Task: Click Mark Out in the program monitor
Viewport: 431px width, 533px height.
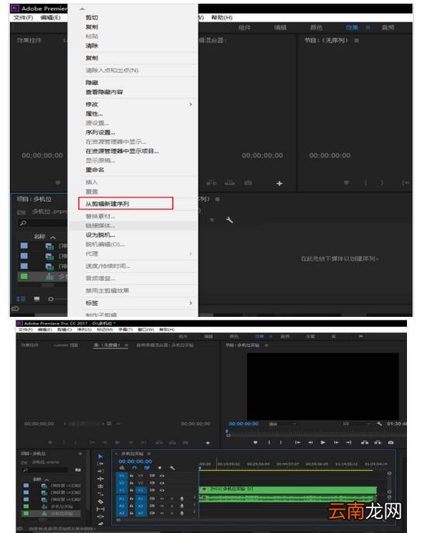Action: (x=281, y=442)
